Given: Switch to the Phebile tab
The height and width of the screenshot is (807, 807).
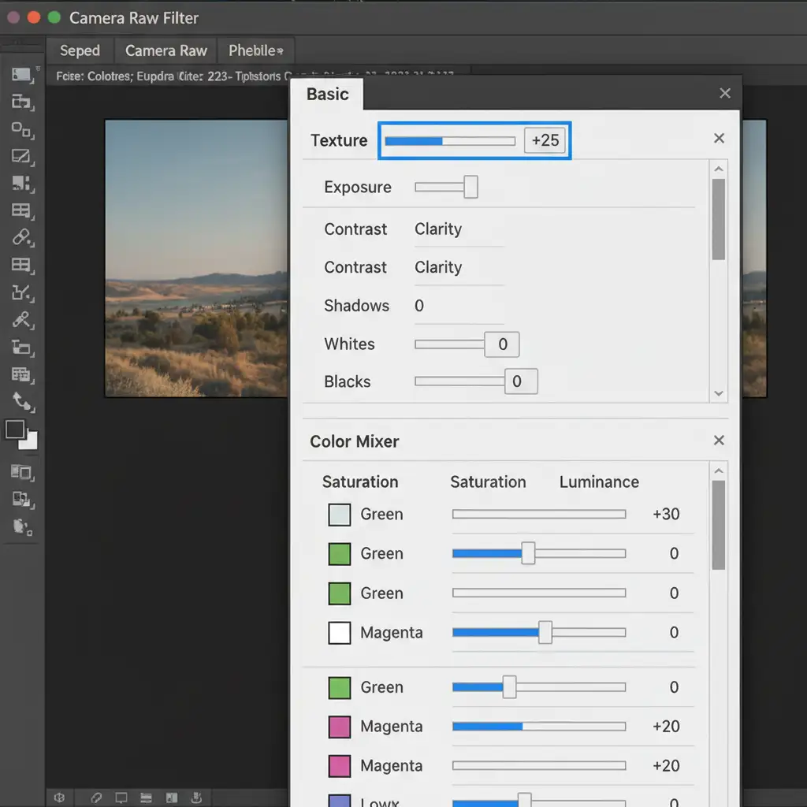Looking at the screenshot, I should [255, 50].
